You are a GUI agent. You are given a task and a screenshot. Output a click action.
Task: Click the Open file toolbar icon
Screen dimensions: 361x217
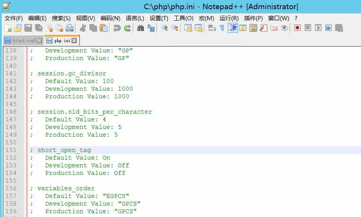pyautogui.click(x=18, y=28)
